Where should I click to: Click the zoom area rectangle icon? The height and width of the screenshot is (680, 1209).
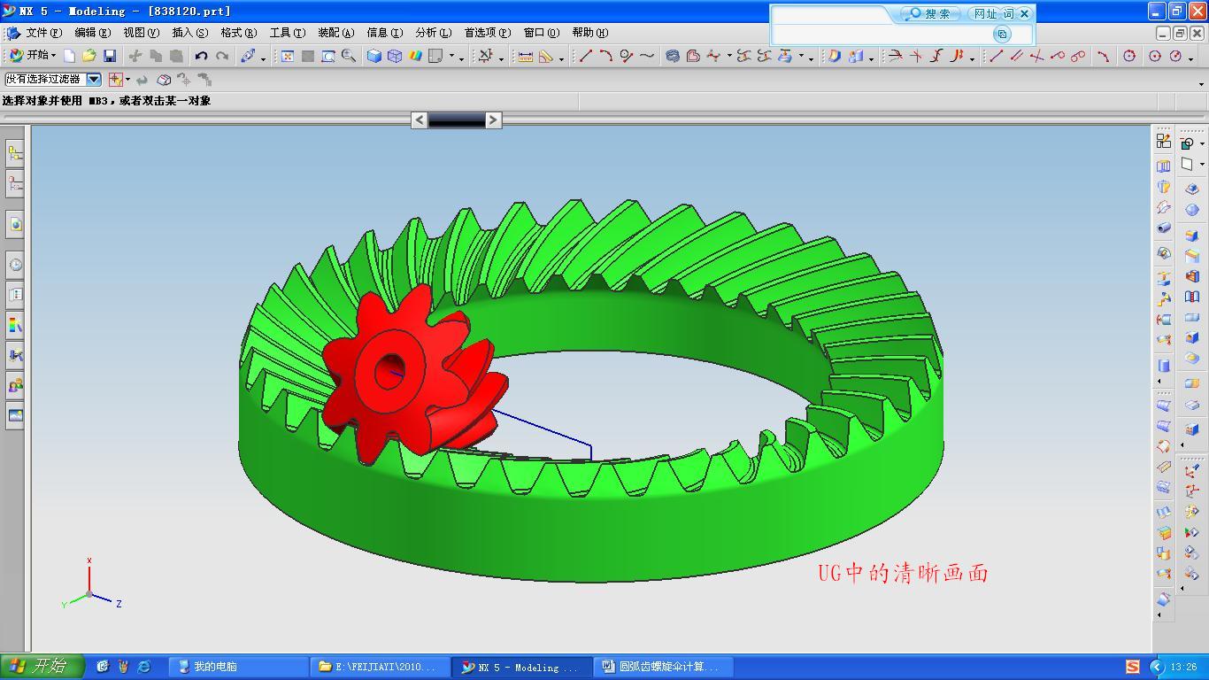(x=328, y=56)
